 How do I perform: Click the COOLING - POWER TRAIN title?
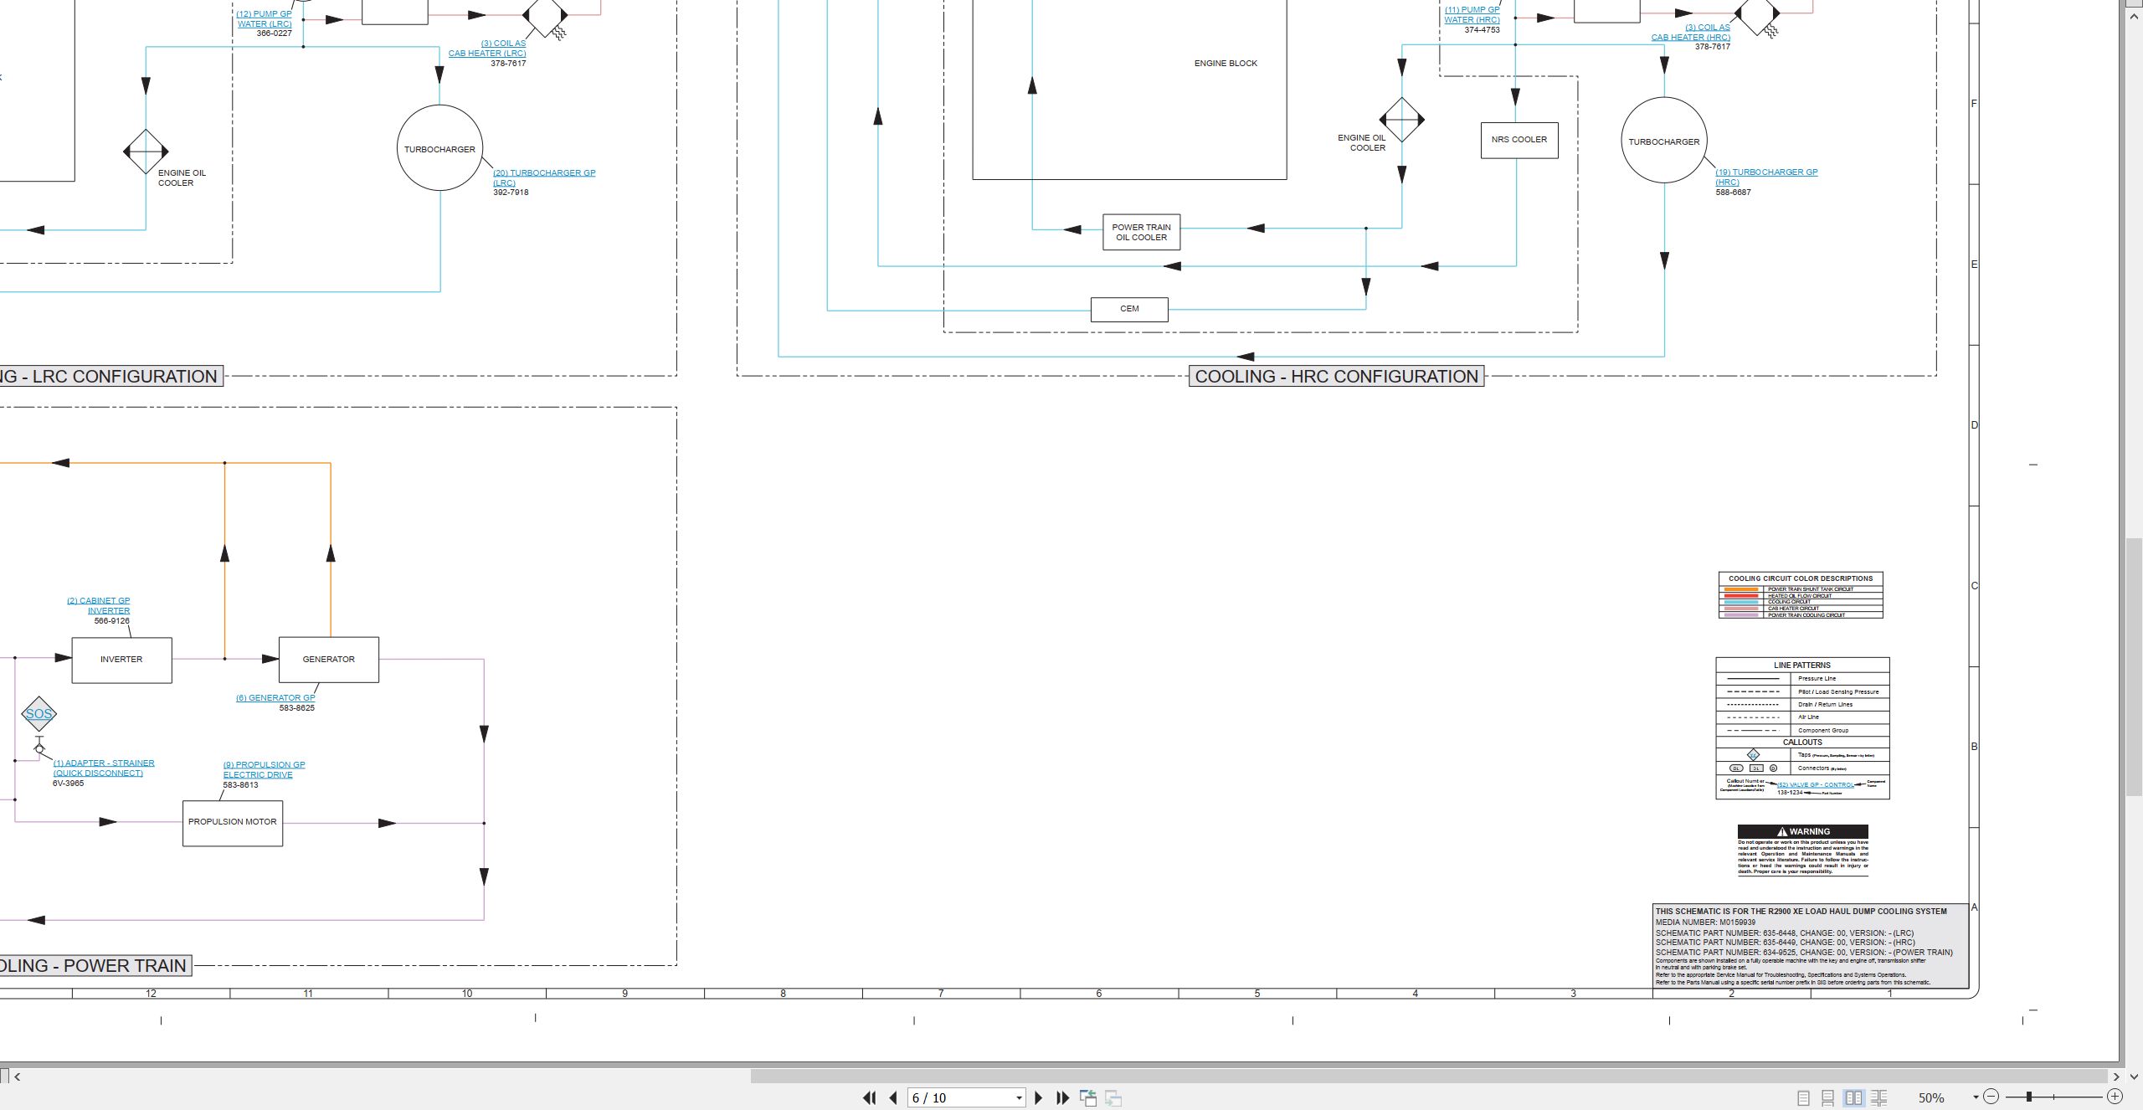[x=94, y=966]
